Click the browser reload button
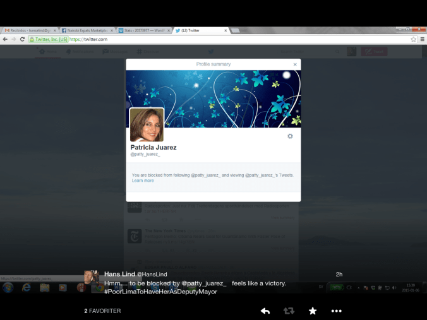The image size is (427, 320). 23,39
